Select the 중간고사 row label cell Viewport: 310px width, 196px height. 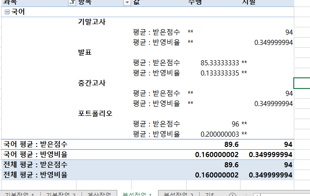click(93, 83)
